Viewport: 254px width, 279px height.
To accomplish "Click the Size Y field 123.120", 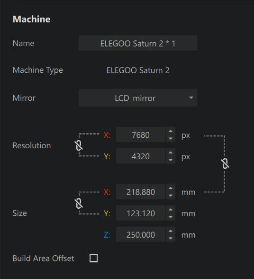I will (x=140, y=213).
